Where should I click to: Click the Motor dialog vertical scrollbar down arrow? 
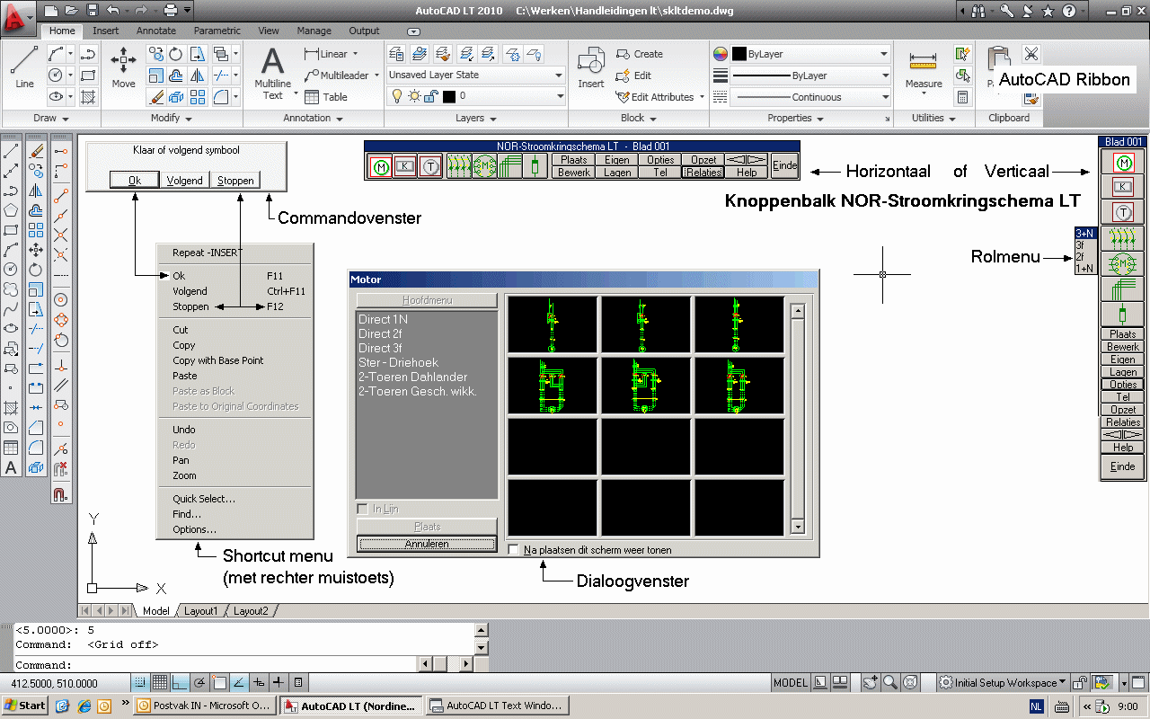point(797,527)
